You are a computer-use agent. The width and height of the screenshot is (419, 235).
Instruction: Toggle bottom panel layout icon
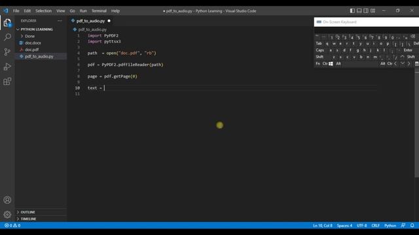[x=359, y=10]
